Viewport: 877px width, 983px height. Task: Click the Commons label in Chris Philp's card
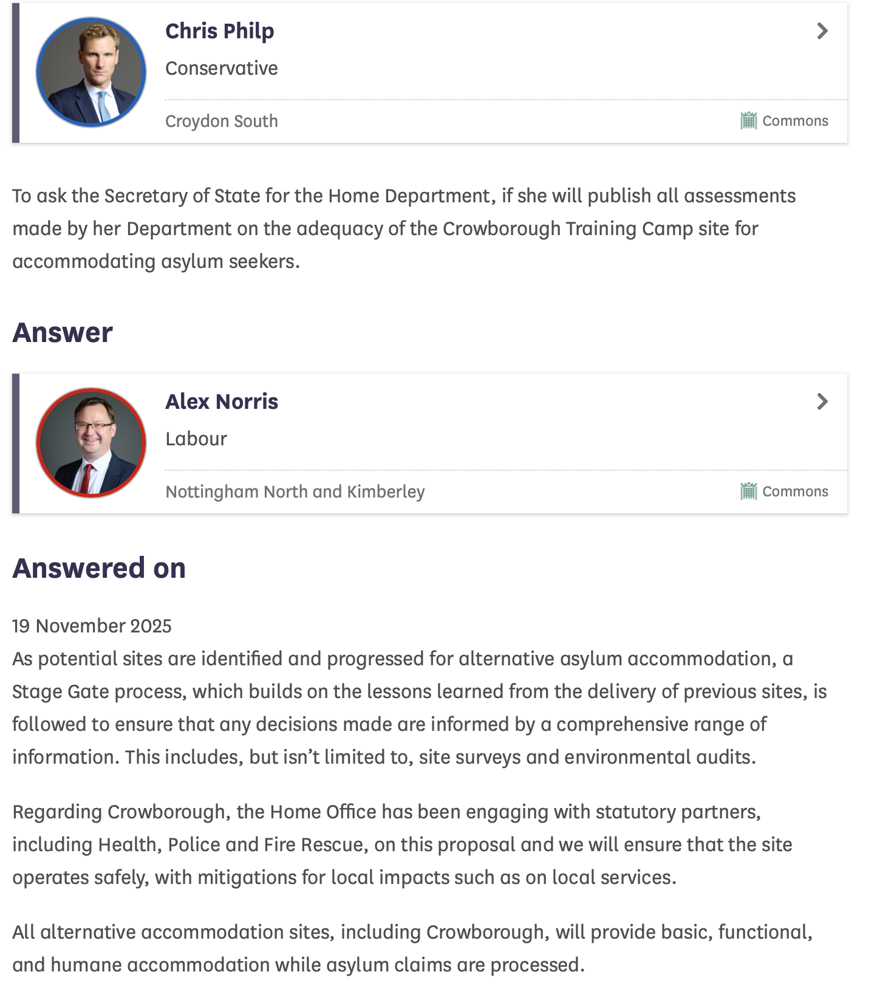(795, 121)
